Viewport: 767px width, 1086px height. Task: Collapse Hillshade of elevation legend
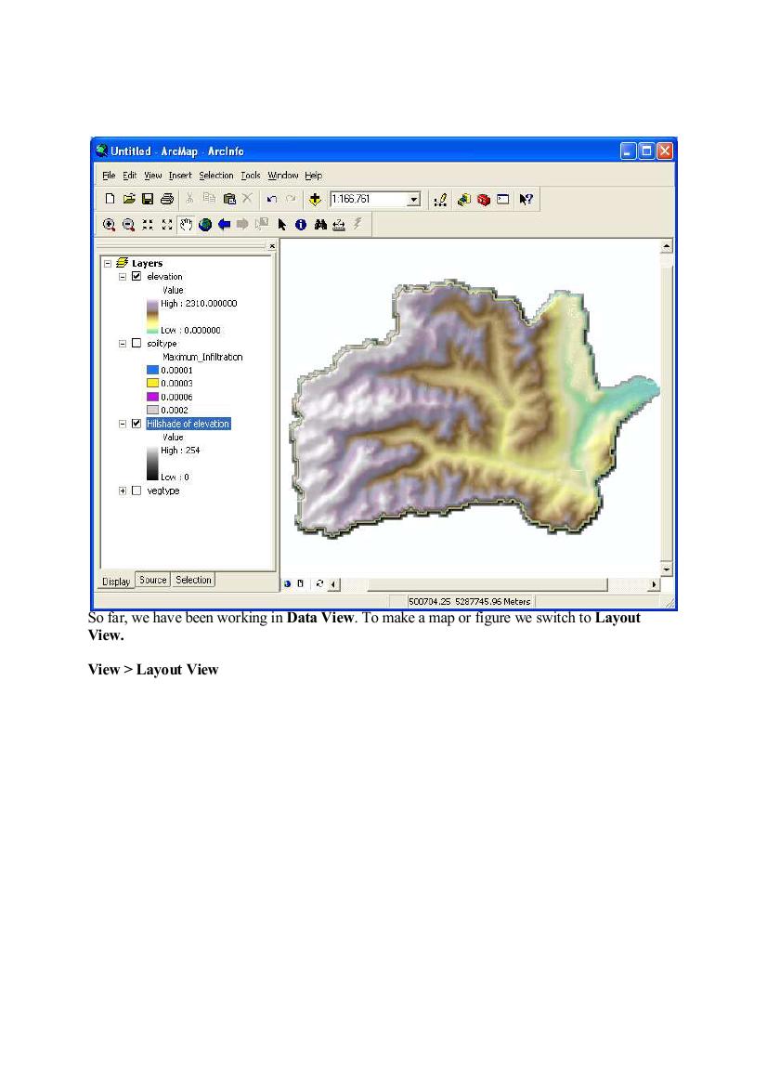pyautogui.click(x=123, y=424)
